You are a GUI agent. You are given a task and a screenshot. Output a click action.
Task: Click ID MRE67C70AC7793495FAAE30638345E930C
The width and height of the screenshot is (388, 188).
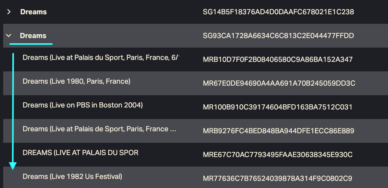(x=277, y=155)
